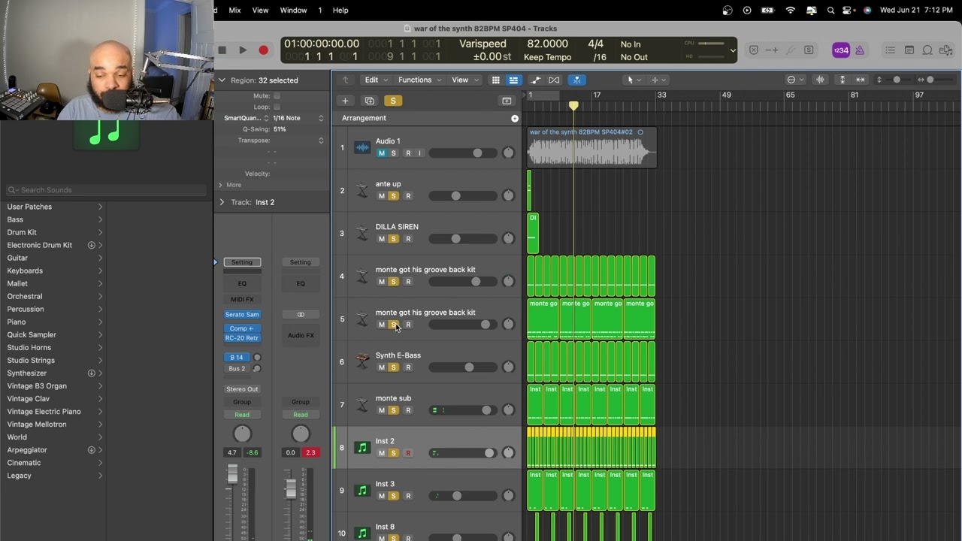Record-enable the DILLA SIREN track
Viewport: 962px width, 541px height.
click(x=408, y=239)
